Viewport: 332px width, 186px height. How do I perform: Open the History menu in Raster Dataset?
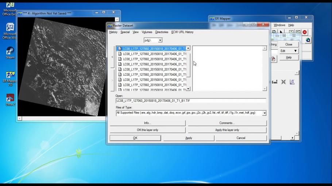point(113,32)
